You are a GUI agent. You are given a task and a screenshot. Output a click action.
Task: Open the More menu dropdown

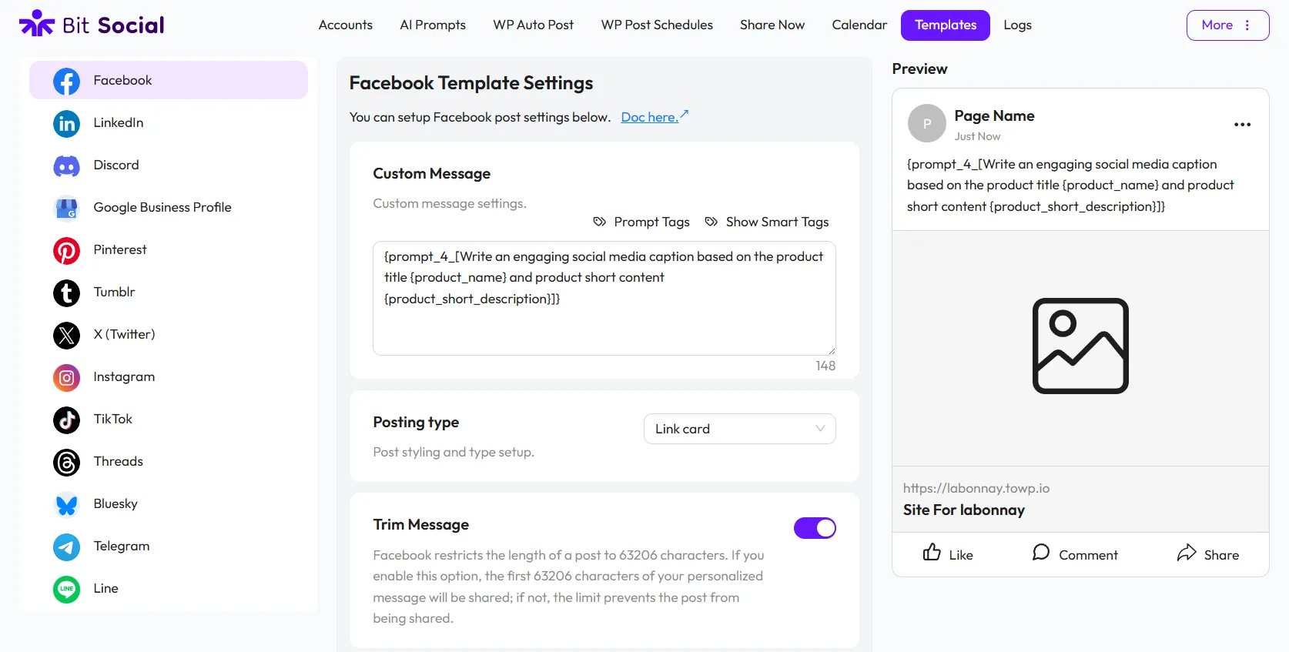point(1227,25)
